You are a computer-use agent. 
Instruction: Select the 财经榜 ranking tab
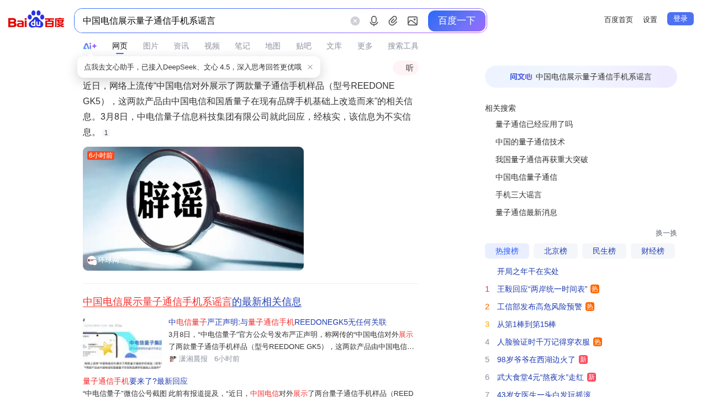pyautogui.click(x=652, y=251)
